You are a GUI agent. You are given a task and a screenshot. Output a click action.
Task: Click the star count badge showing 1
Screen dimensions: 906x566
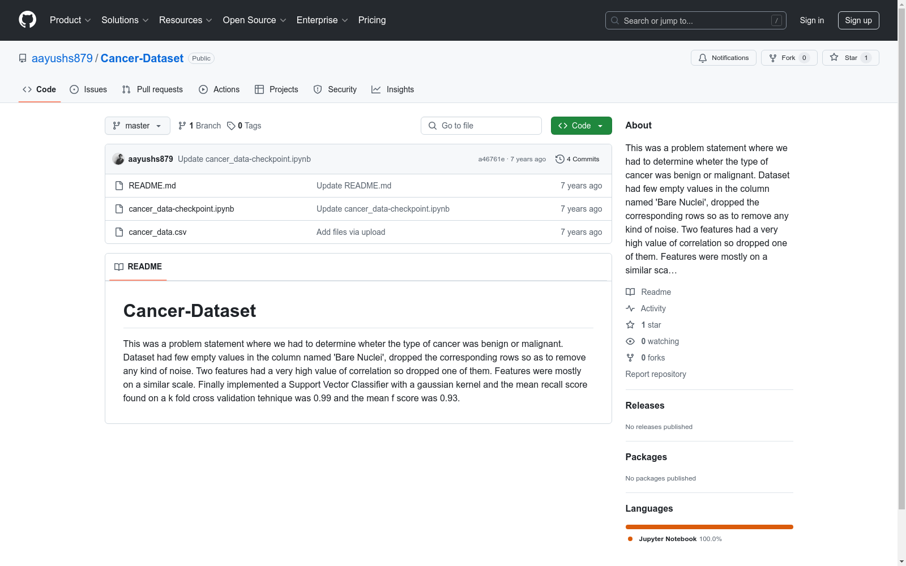point(866,58)
